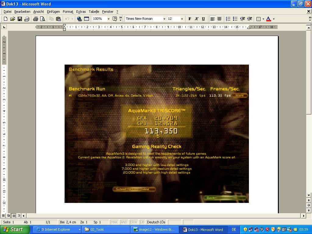Increase the paragraph indent
Viewport: 312px width, 234px height.
250,19
